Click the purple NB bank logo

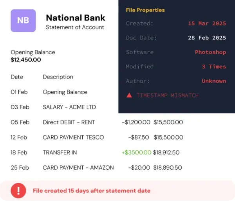(23, 21)
